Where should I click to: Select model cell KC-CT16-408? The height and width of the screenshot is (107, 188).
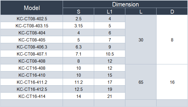pos(32,68)
